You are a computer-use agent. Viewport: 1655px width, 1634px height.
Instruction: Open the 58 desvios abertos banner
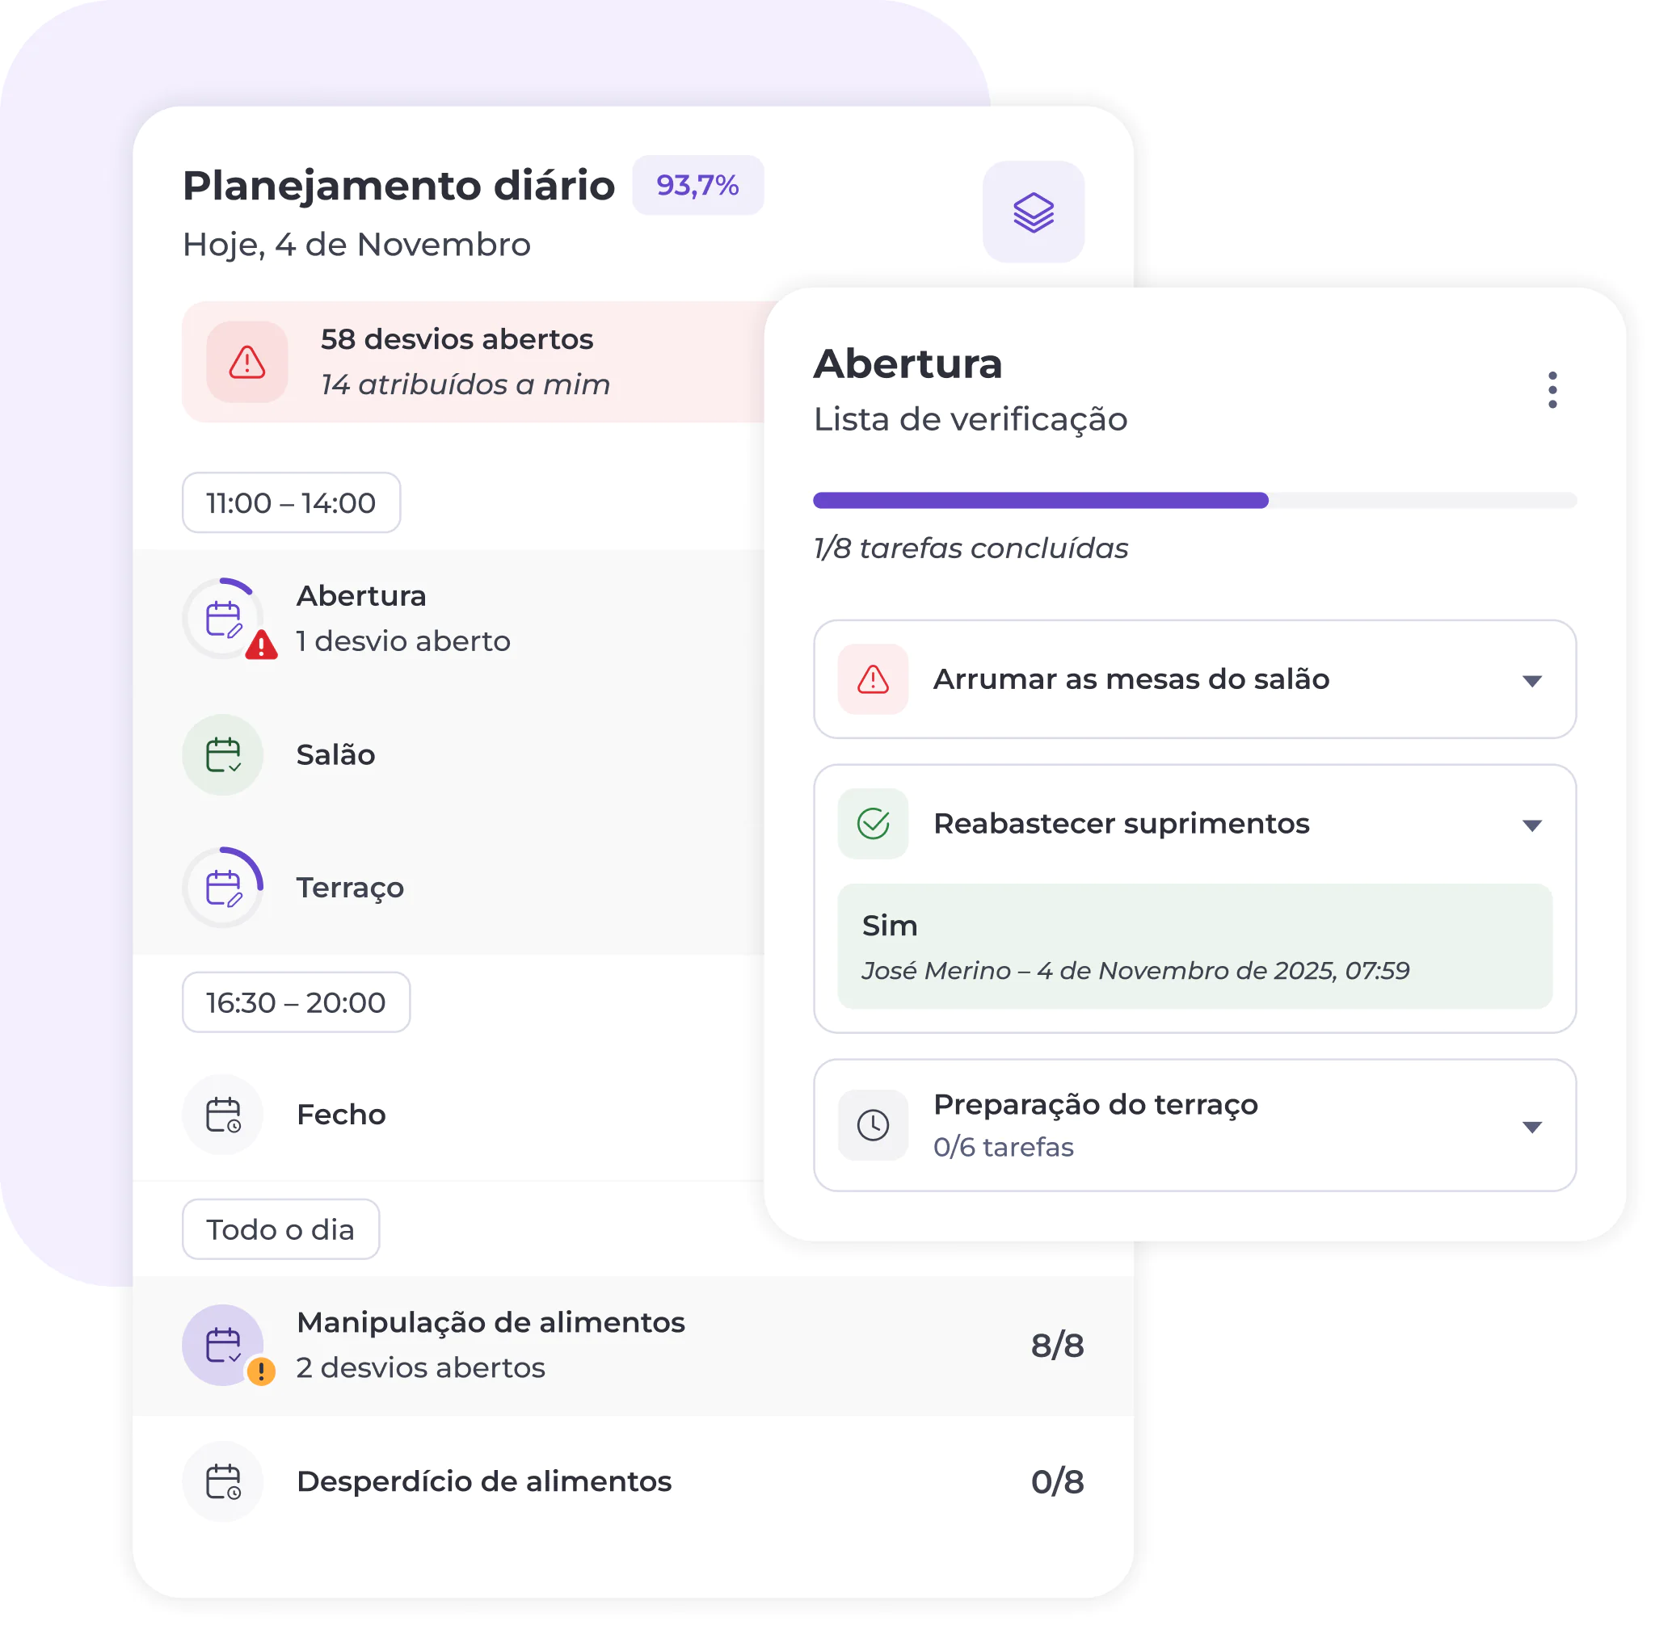(x=474, y=361)
